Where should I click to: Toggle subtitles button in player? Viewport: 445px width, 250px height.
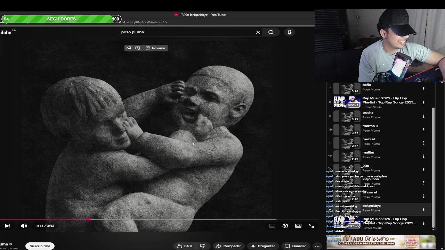tap(272, 226)
